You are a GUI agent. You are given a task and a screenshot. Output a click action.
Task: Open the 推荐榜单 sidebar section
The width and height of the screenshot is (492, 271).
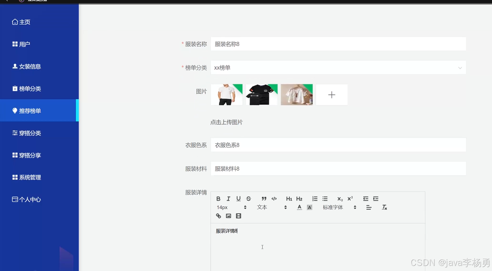pyautogui.click(x=30, y=111)
